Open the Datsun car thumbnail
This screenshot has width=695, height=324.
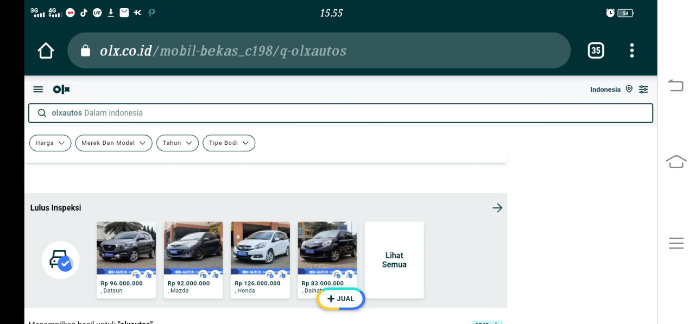(x=126, y=248)
